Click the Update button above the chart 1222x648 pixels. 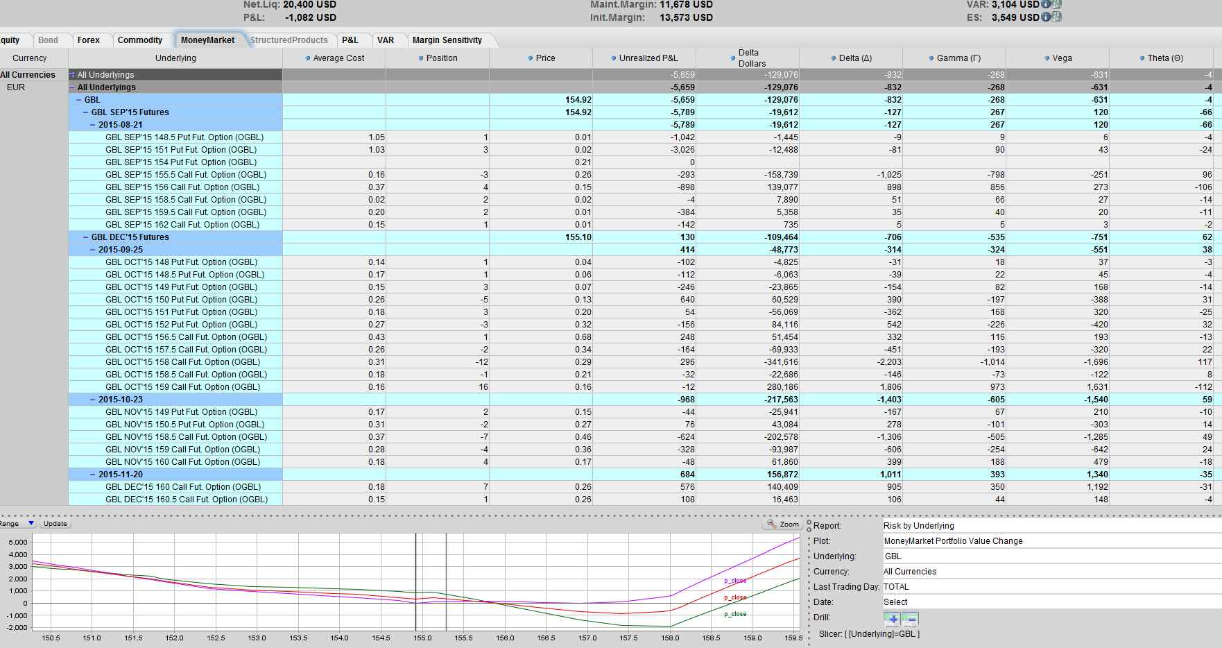pyautogui.click(x=55, y=524)
